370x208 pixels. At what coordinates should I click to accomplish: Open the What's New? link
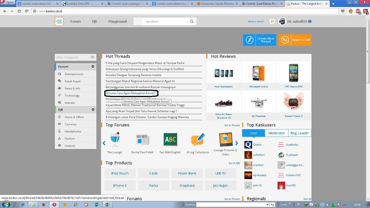click(x=256, y=21)
